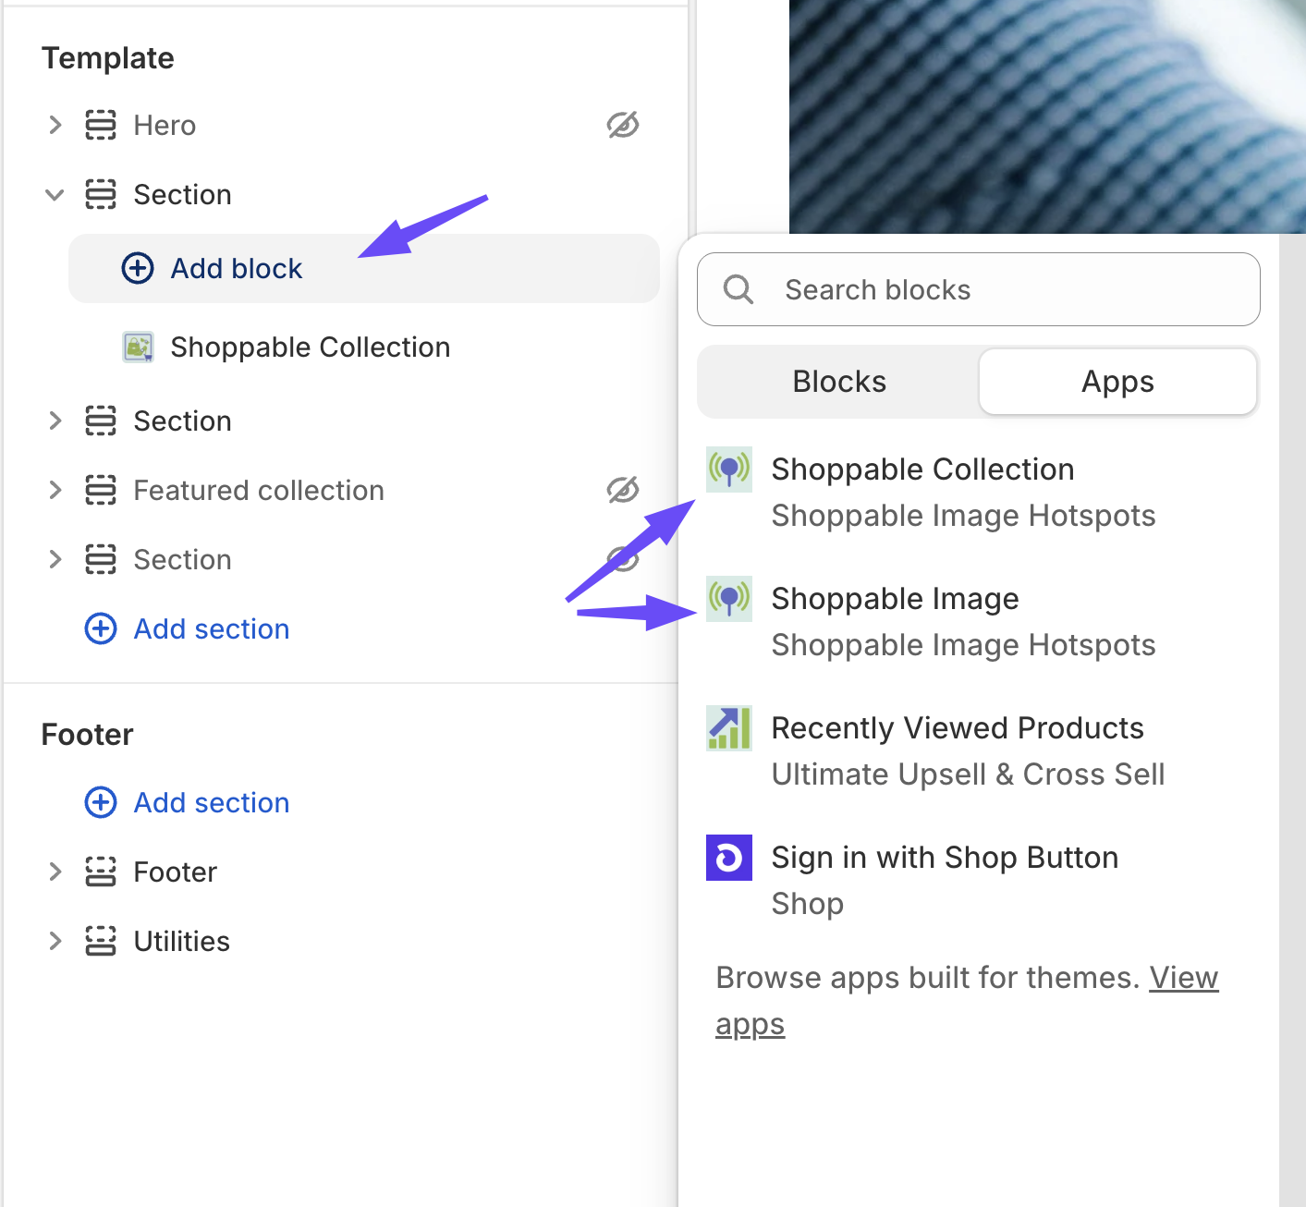Switch to the Blocks tab
This screenshot has width=1306, height=1207.
coord(839,382)
